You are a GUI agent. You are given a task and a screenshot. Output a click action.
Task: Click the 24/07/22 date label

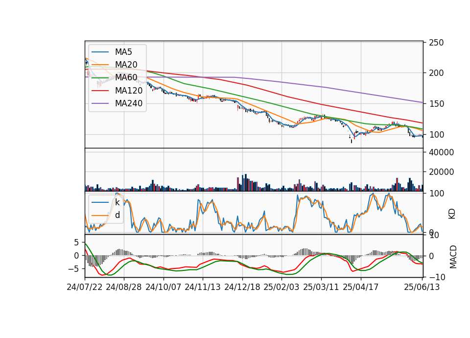coord(85,287)
